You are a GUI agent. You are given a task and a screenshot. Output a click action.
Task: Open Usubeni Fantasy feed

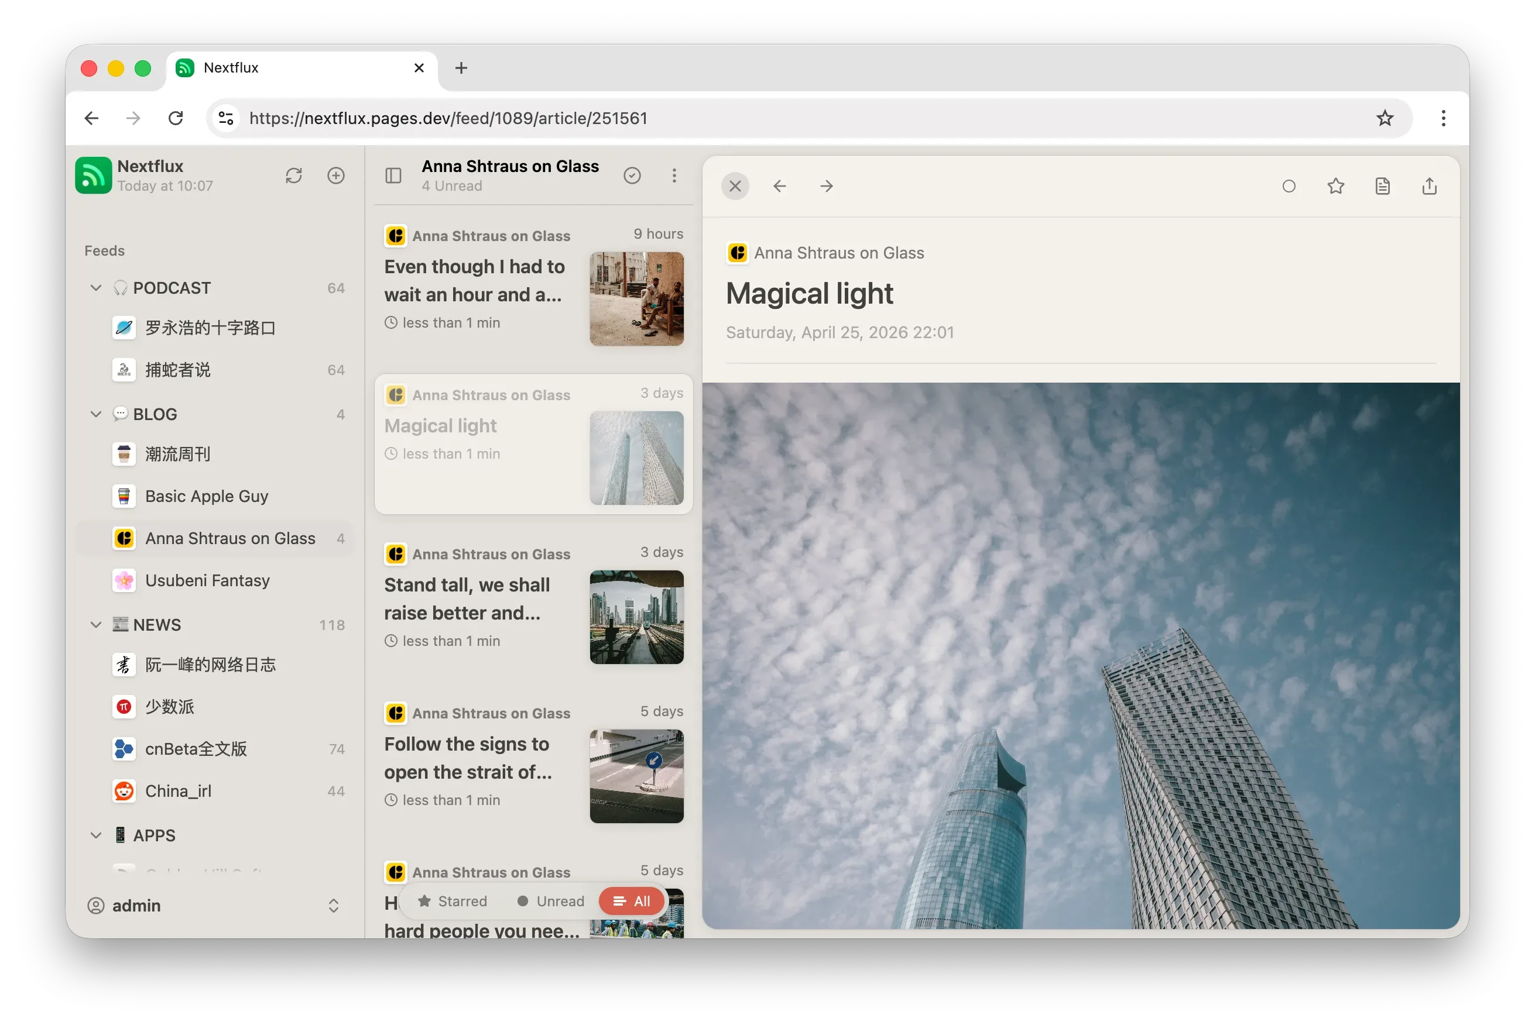[214, 580]
